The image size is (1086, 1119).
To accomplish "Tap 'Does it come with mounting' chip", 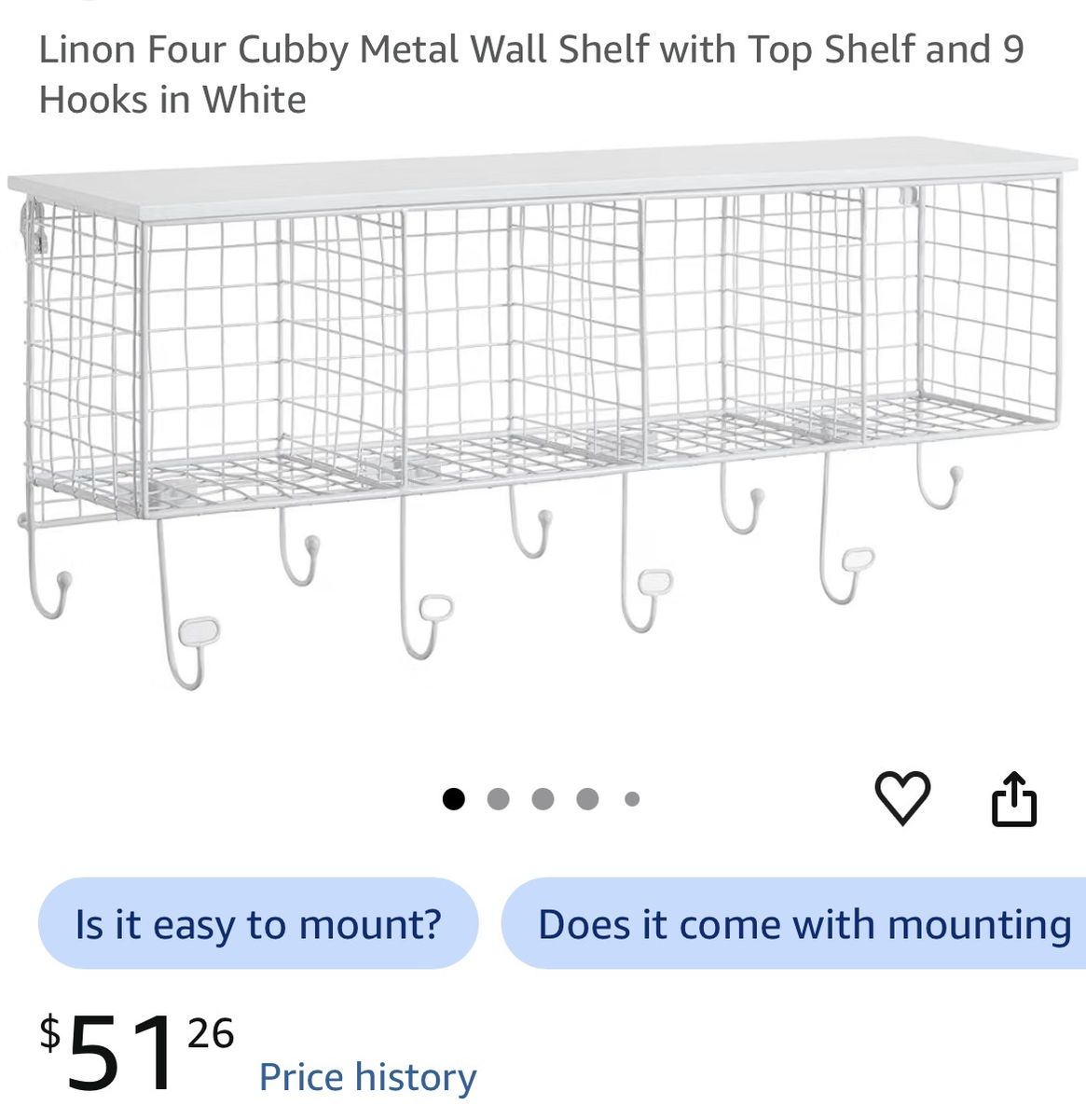I will pos(793,923).
